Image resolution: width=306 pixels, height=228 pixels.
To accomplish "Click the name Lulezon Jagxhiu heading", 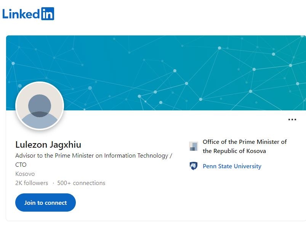I will pos(48,145).
